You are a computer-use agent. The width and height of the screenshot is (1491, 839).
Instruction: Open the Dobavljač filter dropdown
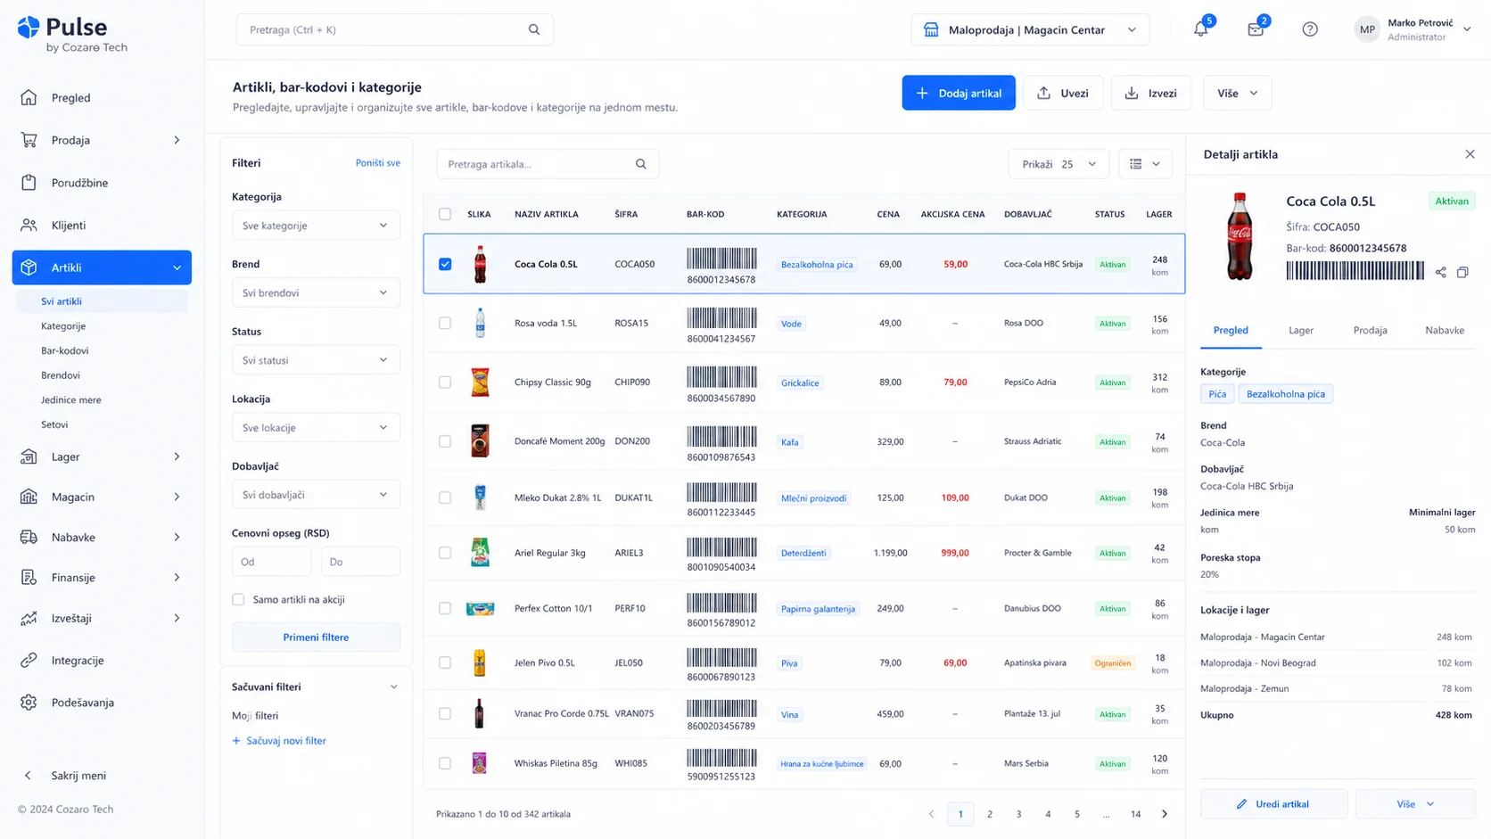(x=316, y=495)
